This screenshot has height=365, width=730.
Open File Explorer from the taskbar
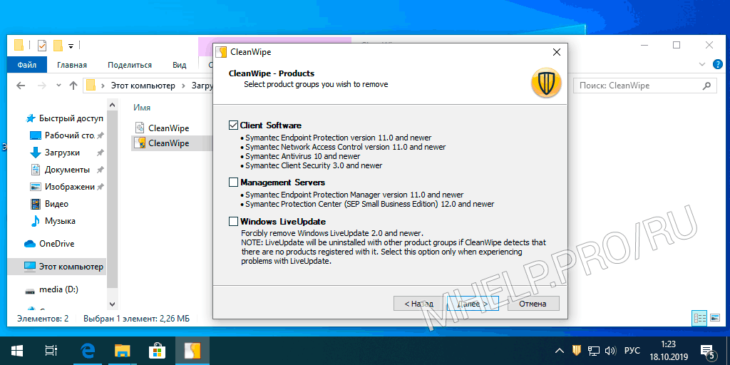122,350
